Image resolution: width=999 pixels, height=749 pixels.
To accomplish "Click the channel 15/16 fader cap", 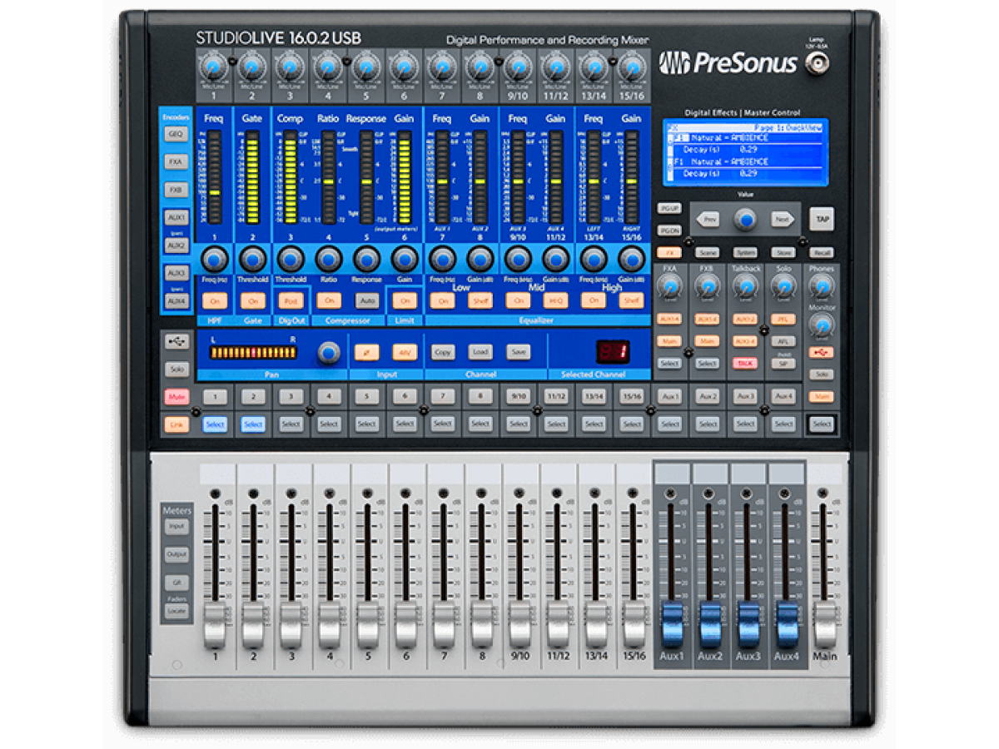I will pyautogui.click(x=634, y=626).
